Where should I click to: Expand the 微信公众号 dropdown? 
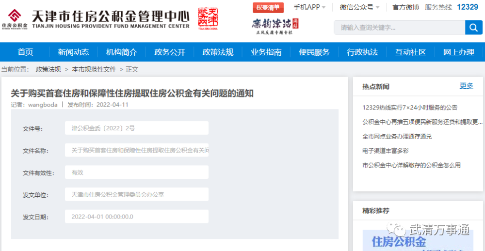click(359, 7)
